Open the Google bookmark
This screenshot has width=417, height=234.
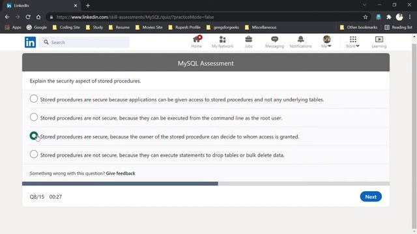tap(36, 27)
